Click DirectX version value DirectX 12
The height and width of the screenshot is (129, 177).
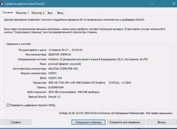coord(54,97)
